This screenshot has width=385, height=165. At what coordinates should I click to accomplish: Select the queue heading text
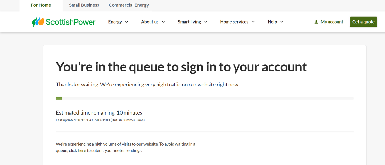181,67
